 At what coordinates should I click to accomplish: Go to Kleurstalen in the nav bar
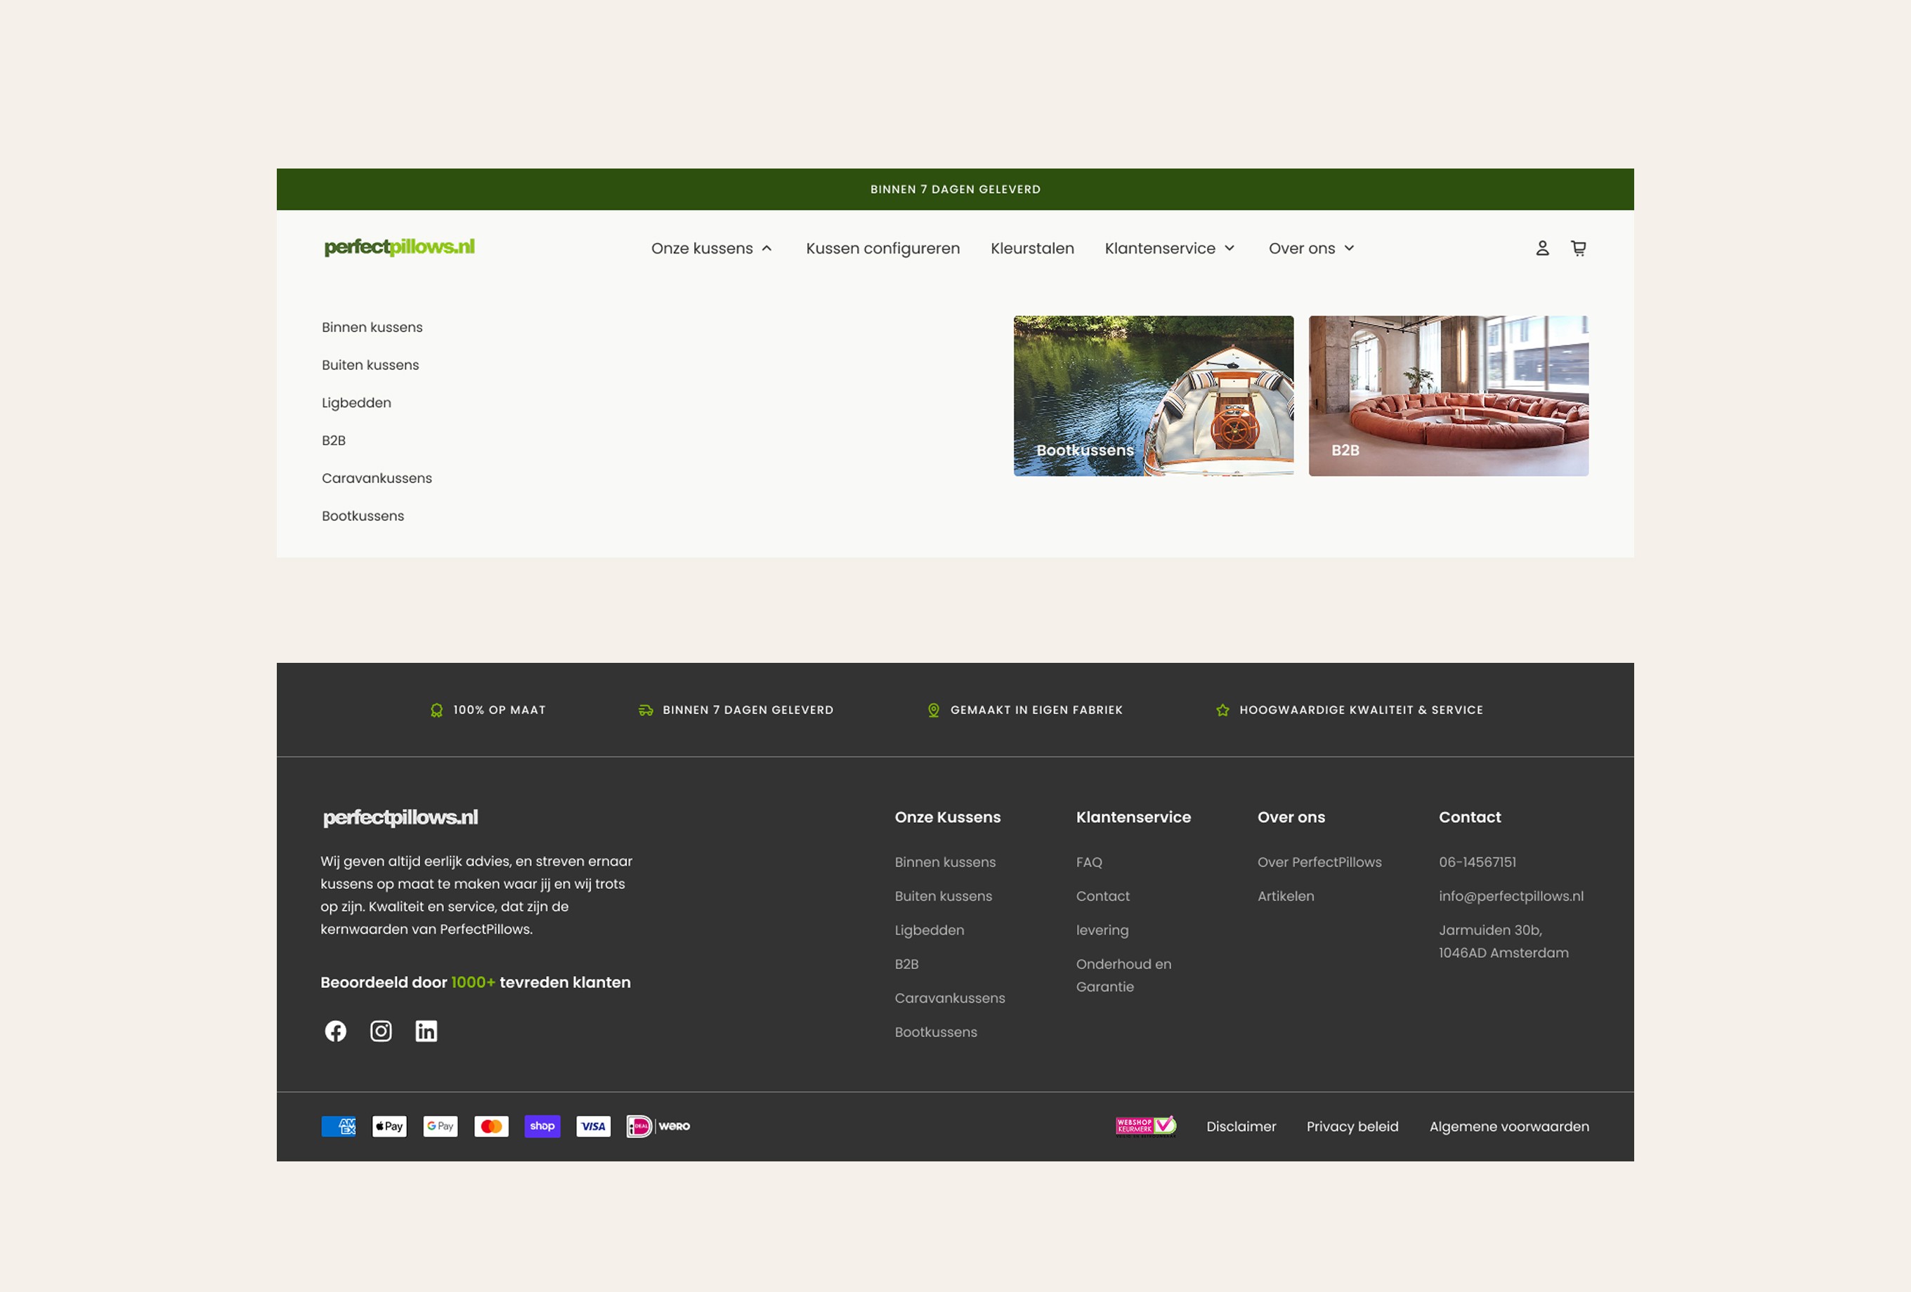click(1032, 248)
